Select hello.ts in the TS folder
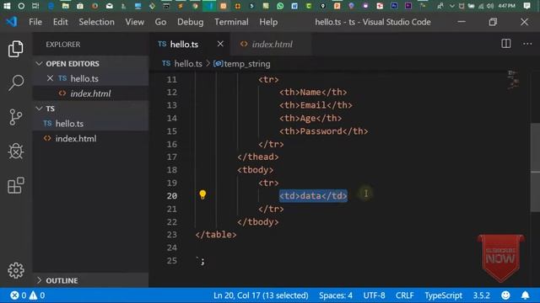 pyautogui.click(x=90, y=124)
